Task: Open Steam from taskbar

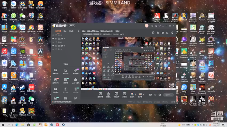Action: 63,125
